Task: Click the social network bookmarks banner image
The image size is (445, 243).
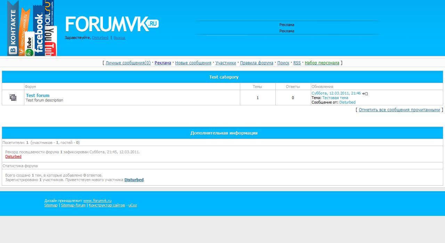Action: pyautogui.click(x=32, y=29)
